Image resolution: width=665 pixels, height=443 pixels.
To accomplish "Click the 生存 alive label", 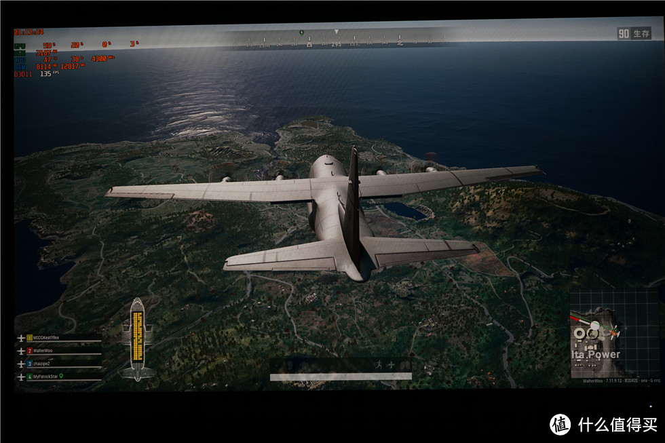I will 641,33.
